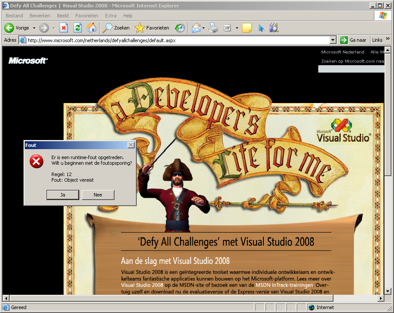The width and height of the screenshot is (394, 313).
Task: Open the Microsoft Nederland link
Action: (343, 52)
